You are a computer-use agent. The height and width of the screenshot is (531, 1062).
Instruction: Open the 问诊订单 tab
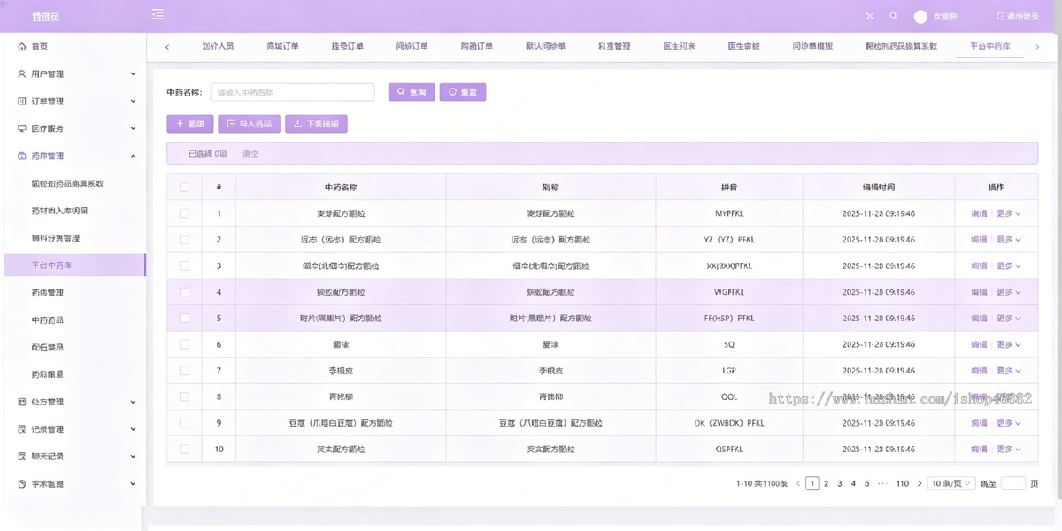click(412, 46)
